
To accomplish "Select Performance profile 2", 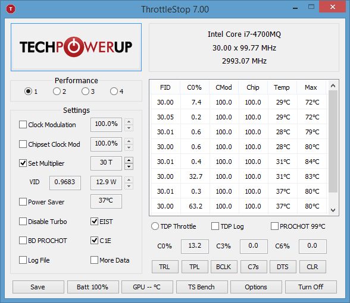I will coord(57,91).
